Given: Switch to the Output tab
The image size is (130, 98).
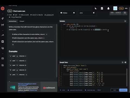Looking at the screenshot, I should [22, 21].
